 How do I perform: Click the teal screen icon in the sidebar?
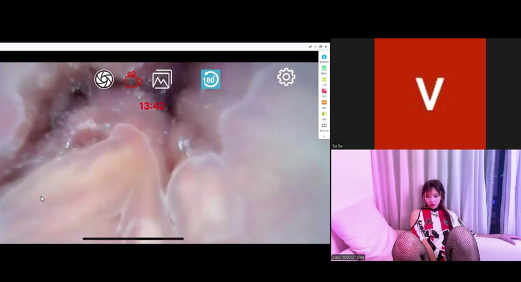(324, 57)
